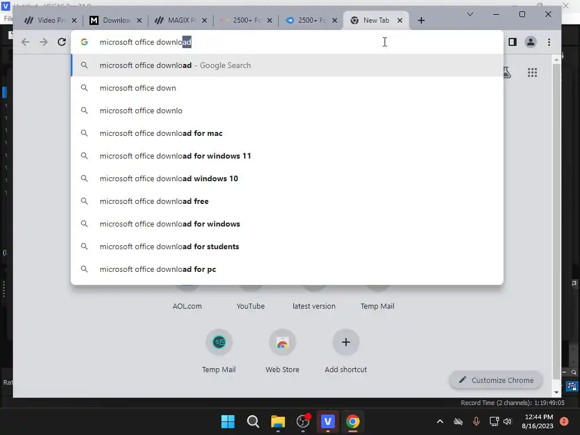This screenshot has height=435, width=580.
Task: Pick 'microsoft office download free' suggestion
Action: click(x=287, y=201)
